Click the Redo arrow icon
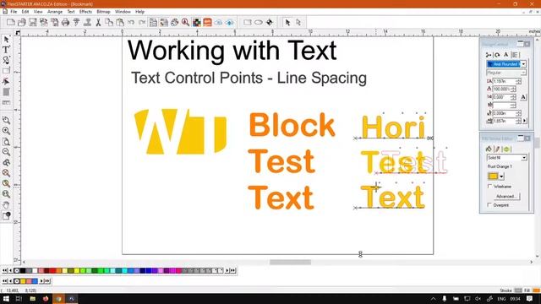 (142, 23)
